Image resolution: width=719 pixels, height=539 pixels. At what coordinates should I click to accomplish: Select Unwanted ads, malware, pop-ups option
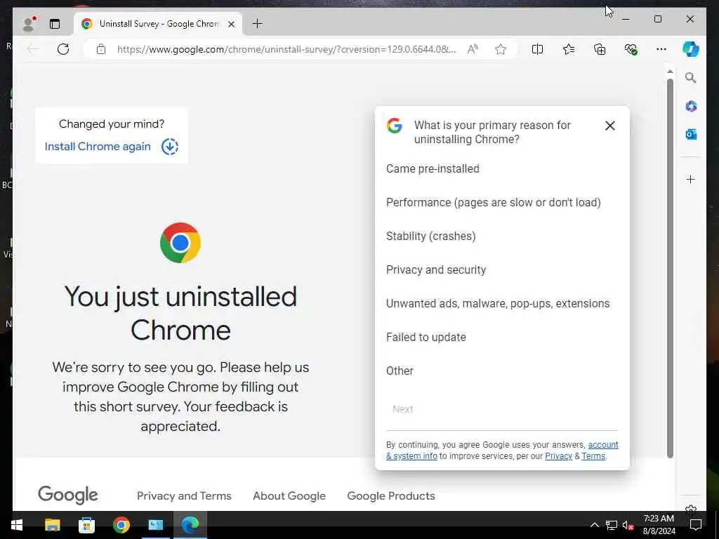pos(498,303)
